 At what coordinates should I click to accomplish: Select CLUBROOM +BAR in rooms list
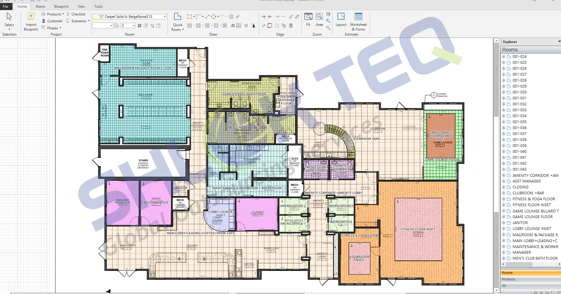coord(528,193)
